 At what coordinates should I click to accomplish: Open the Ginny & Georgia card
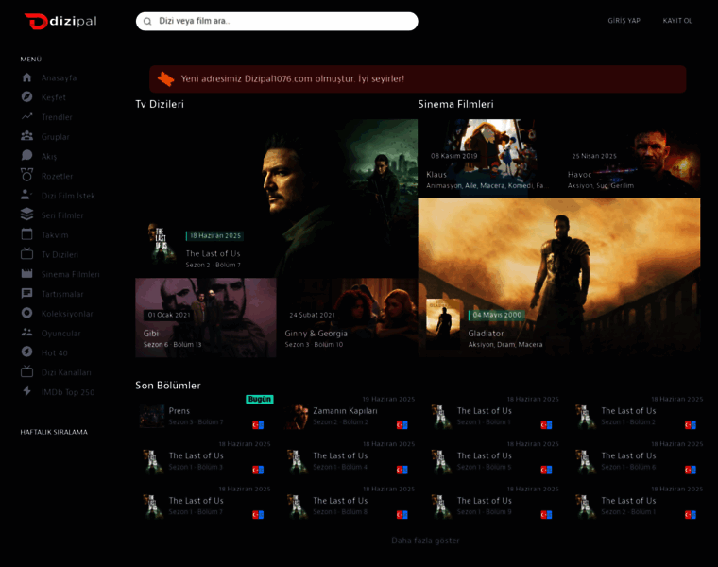point(347,318)
